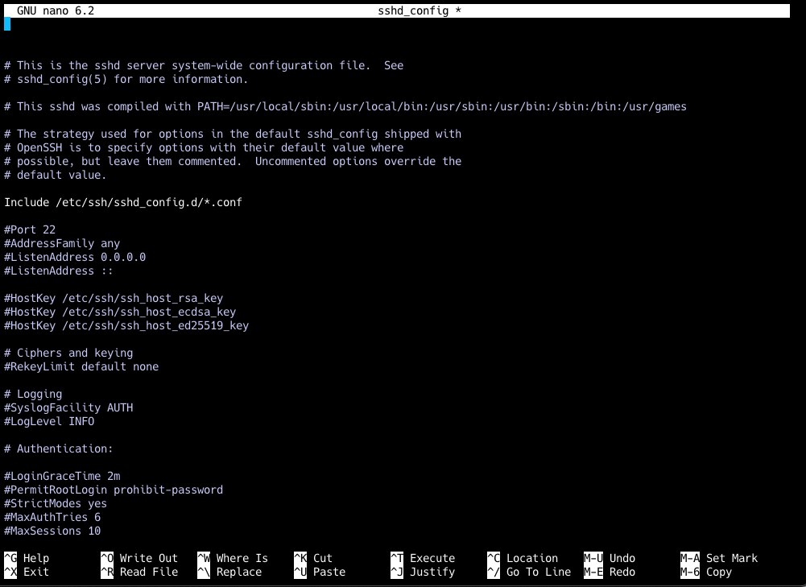
Task: Click the Include /etc/ssh/sshd_config.d line
Action: click(x=122, y=202)
